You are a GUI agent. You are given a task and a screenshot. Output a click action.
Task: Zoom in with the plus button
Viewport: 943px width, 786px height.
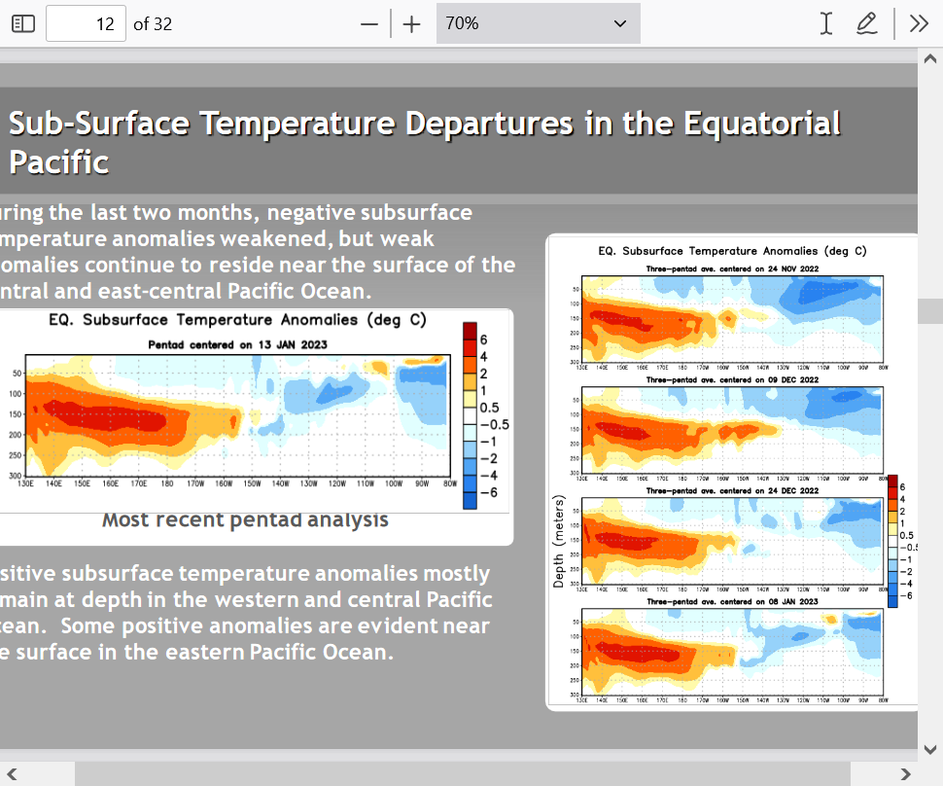pos(411,24)
